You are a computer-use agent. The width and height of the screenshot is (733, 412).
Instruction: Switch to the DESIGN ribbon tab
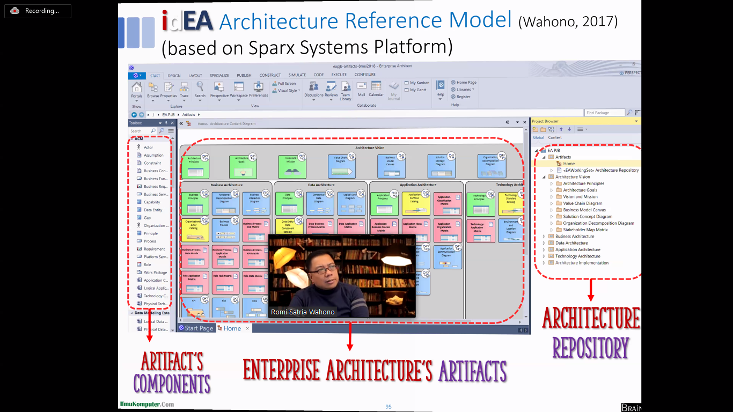tap(174, 76)
